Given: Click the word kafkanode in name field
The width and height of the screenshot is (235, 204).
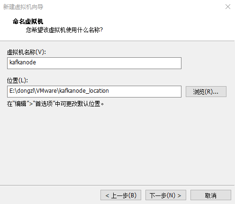Looking at the screenshot, I should coord(23,62).
